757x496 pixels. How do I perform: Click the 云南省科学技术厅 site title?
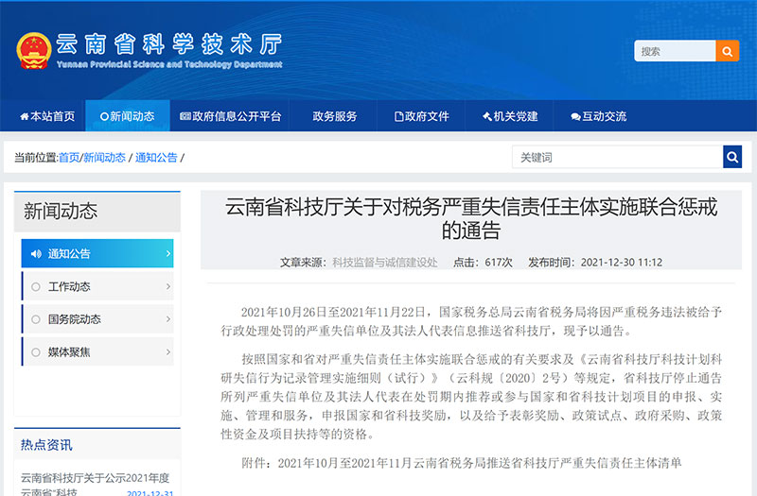tap(169, 43)
